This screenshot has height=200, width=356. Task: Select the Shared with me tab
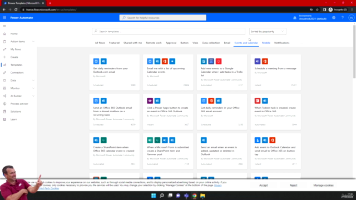132,43
